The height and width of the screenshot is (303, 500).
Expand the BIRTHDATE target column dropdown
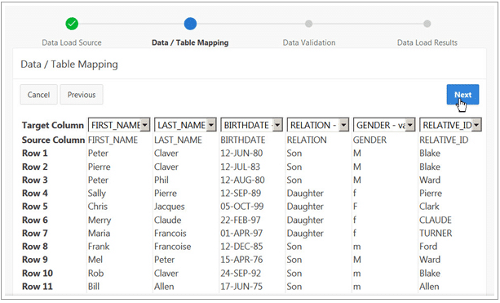click(251, 125)
